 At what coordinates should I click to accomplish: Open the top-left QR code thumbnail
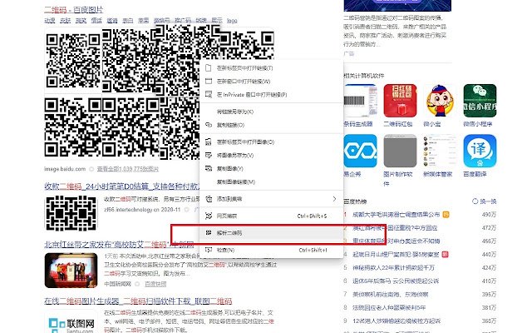(72, 61)
